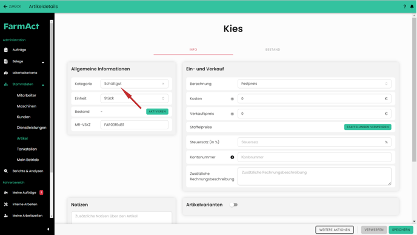The height and width of the screenshot is (235, 417).
Task: Open notifications bell icon
Action: 412,7
